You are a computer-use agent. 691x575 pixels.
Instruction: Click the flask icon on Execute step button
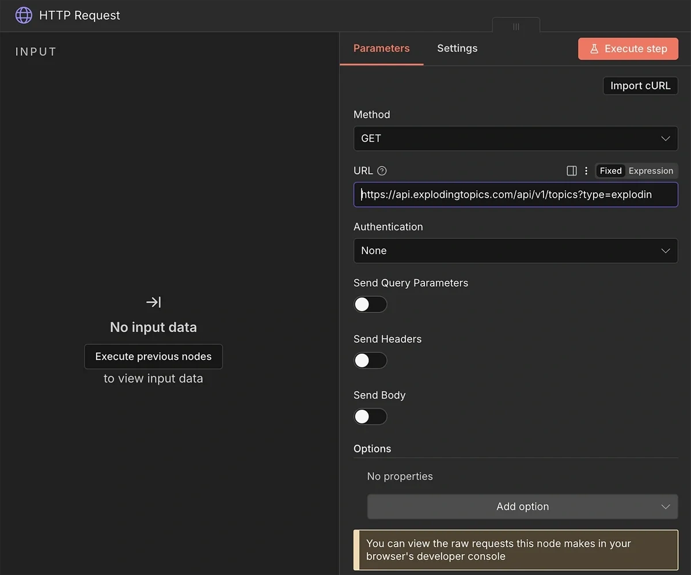click(594, 49)
